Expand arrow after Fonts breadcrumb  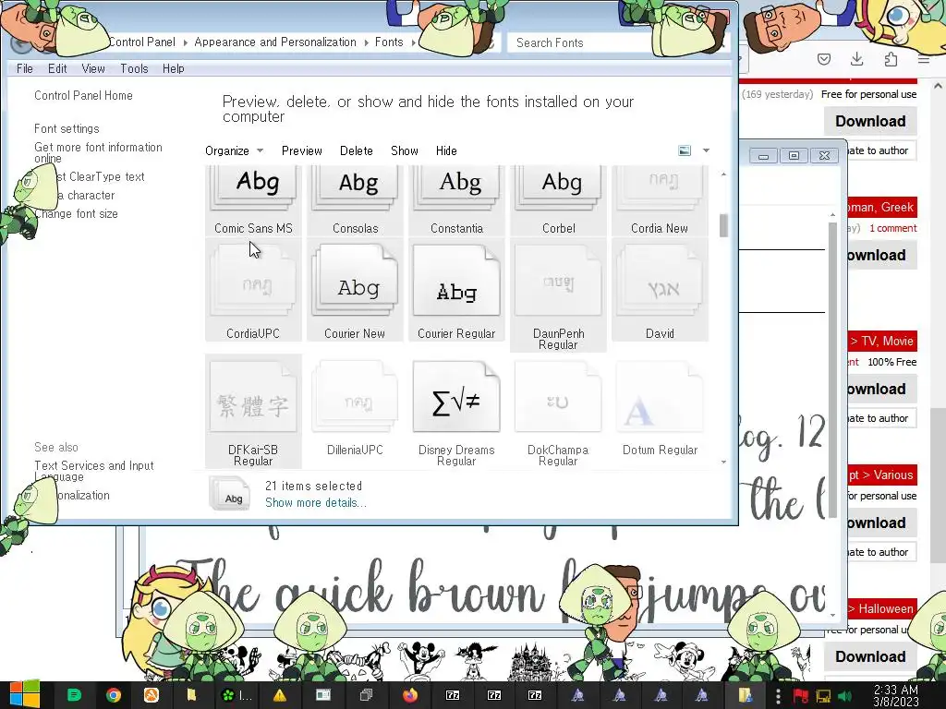pyautogui.click(x=413, y=42)
